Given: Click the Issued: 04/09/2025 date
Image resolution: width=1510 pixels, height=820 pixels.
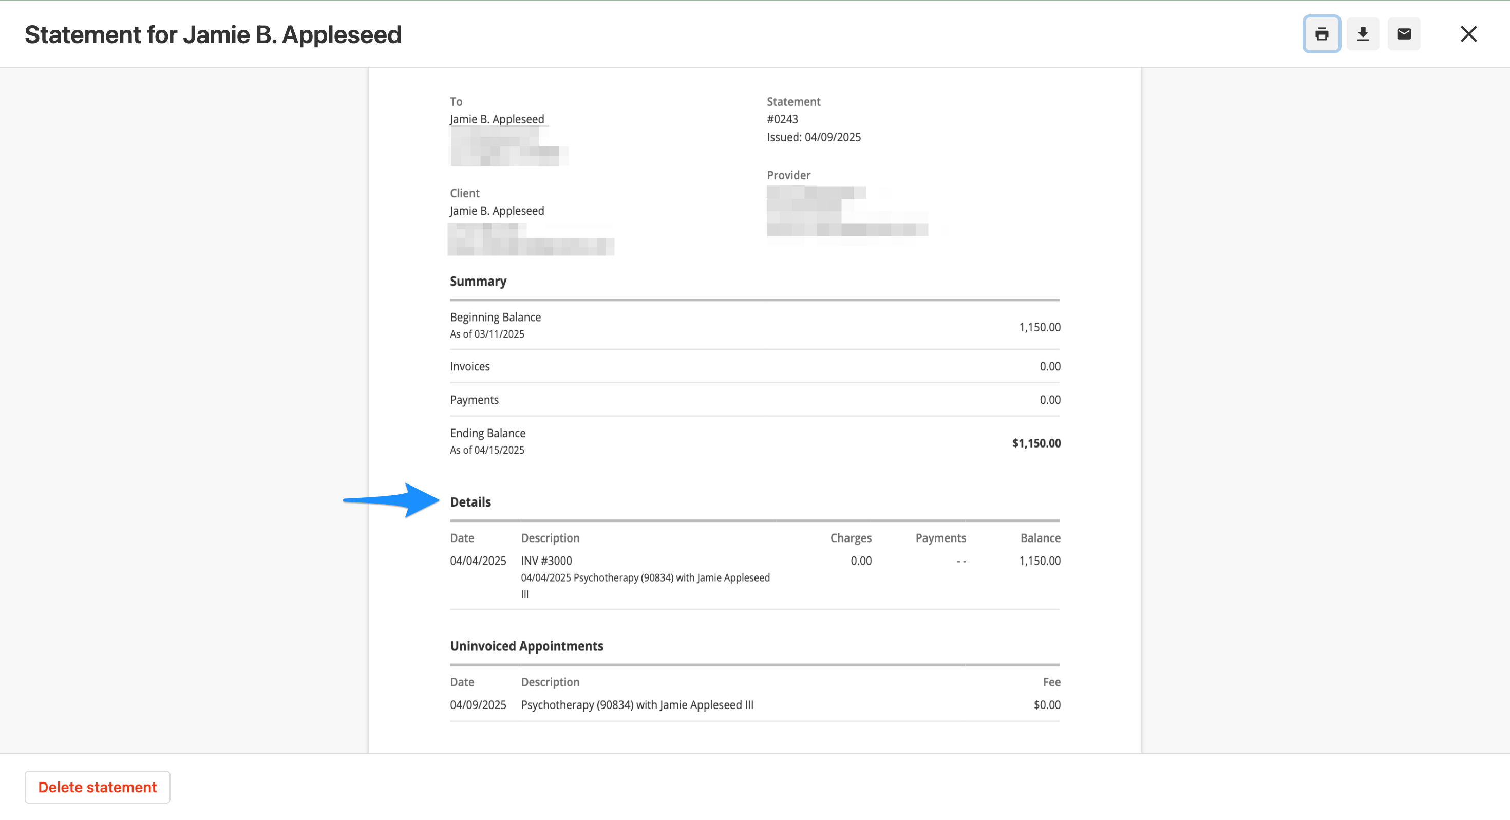Looking at the screenshot, I should click(x=814, y=137).
